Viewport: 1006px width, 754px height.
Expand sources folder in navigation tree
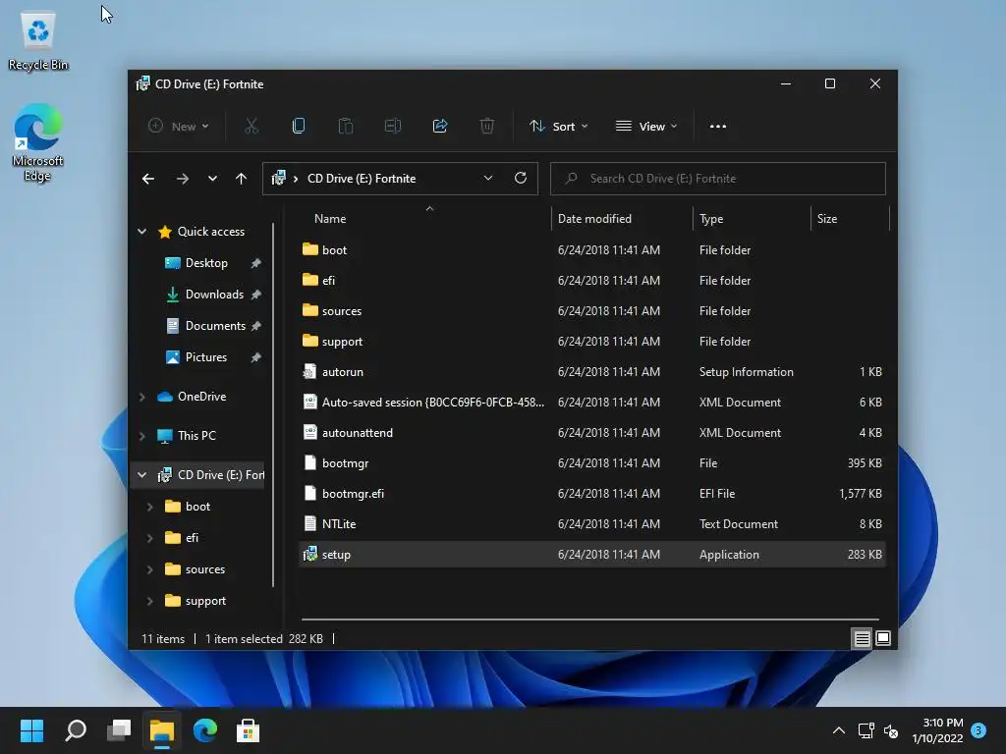[149, 569]
